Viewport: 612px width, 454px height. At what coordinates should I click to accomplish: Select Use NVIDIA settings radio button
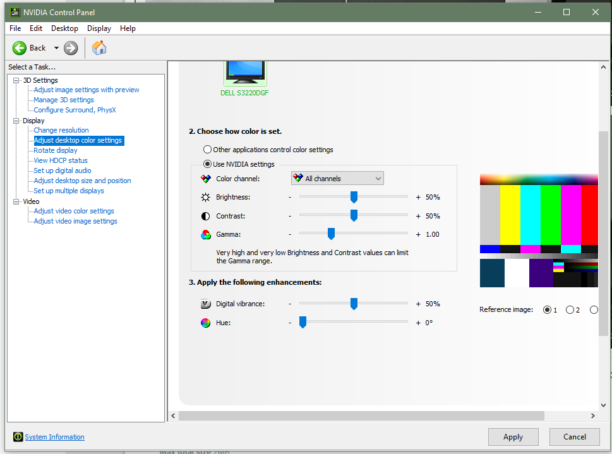tap(207, 164)
